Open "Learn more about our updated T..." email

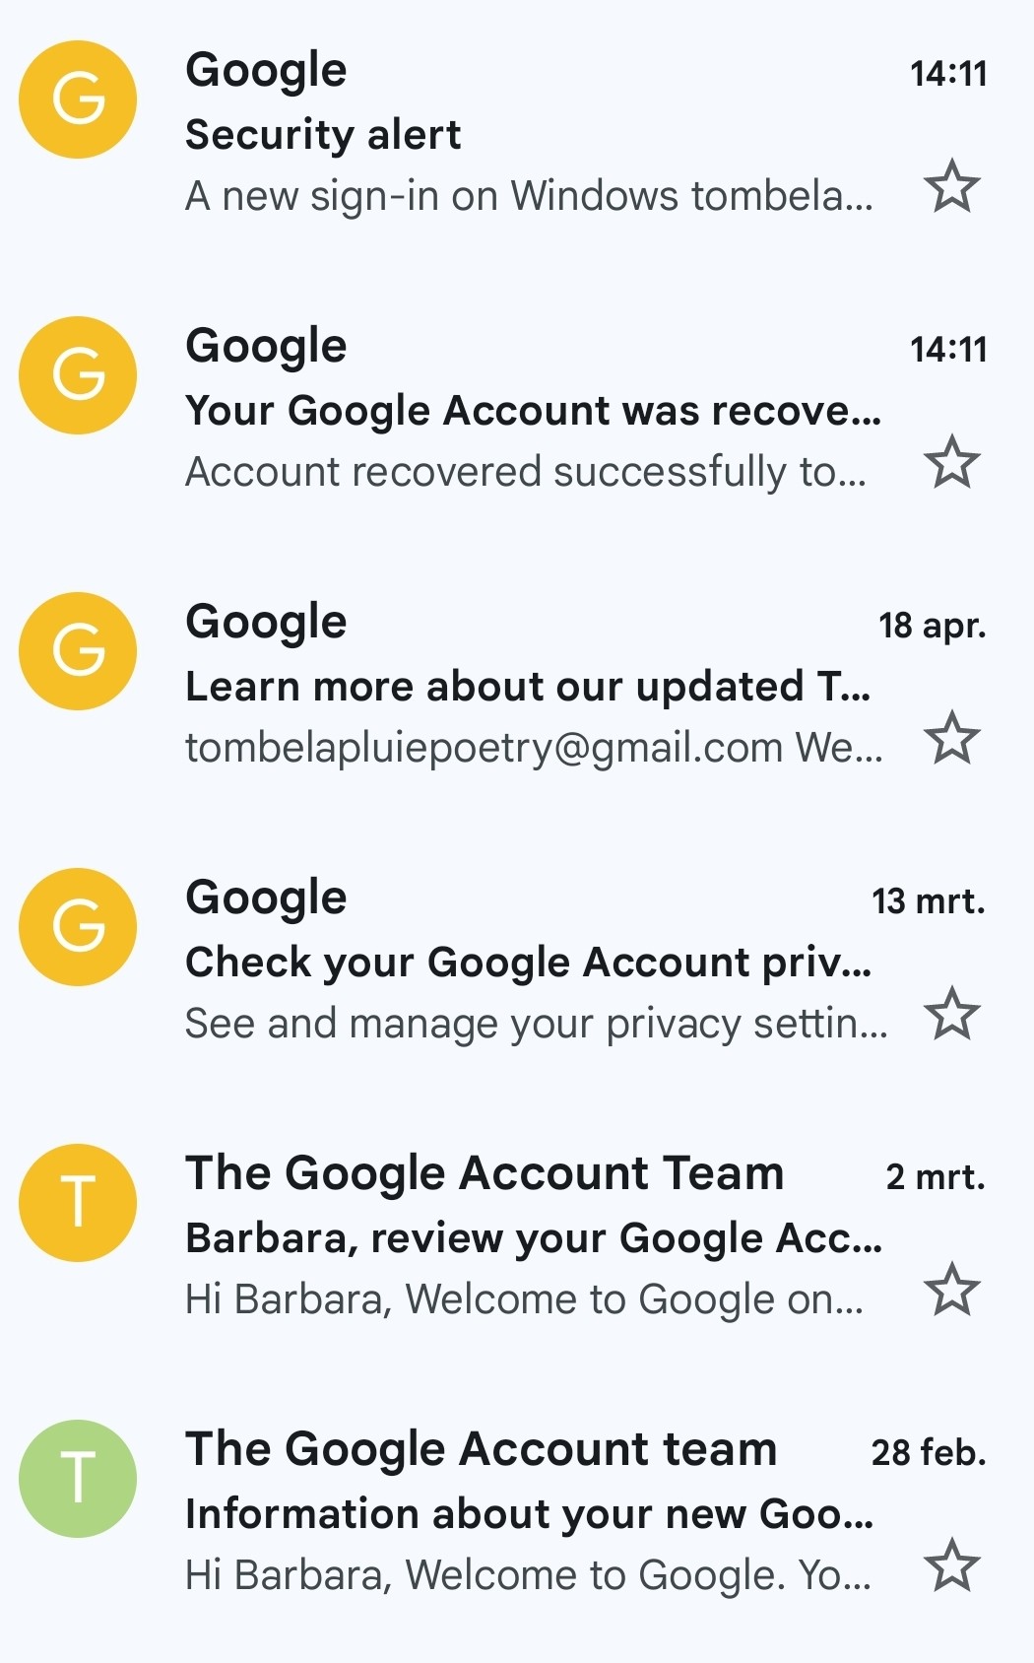point(527,687)
